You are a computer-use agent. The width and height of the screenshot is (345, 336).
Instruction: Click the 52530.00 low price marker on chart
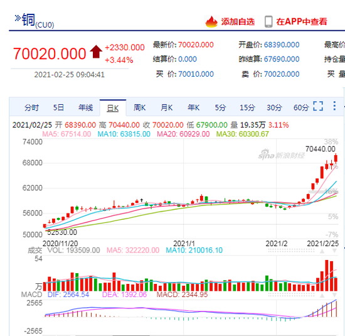[62, 232]
